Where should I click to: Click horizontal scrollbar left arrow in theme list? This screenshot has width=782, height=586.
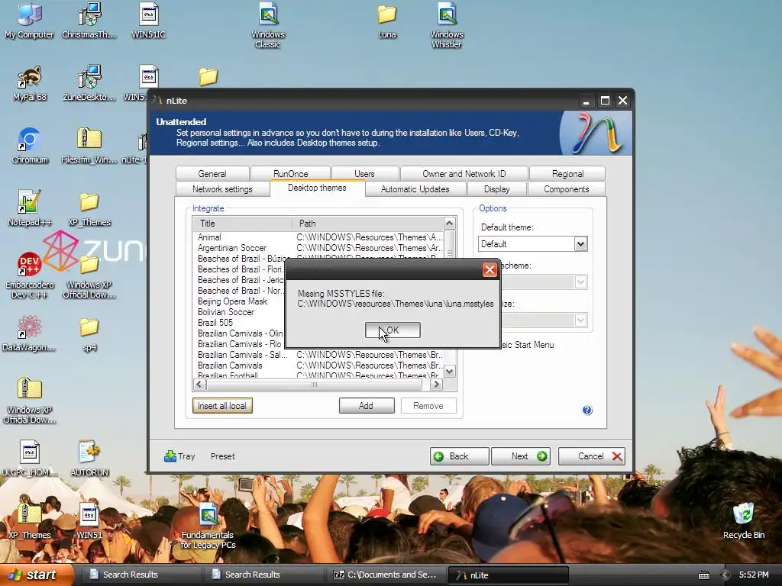(199, 385)
